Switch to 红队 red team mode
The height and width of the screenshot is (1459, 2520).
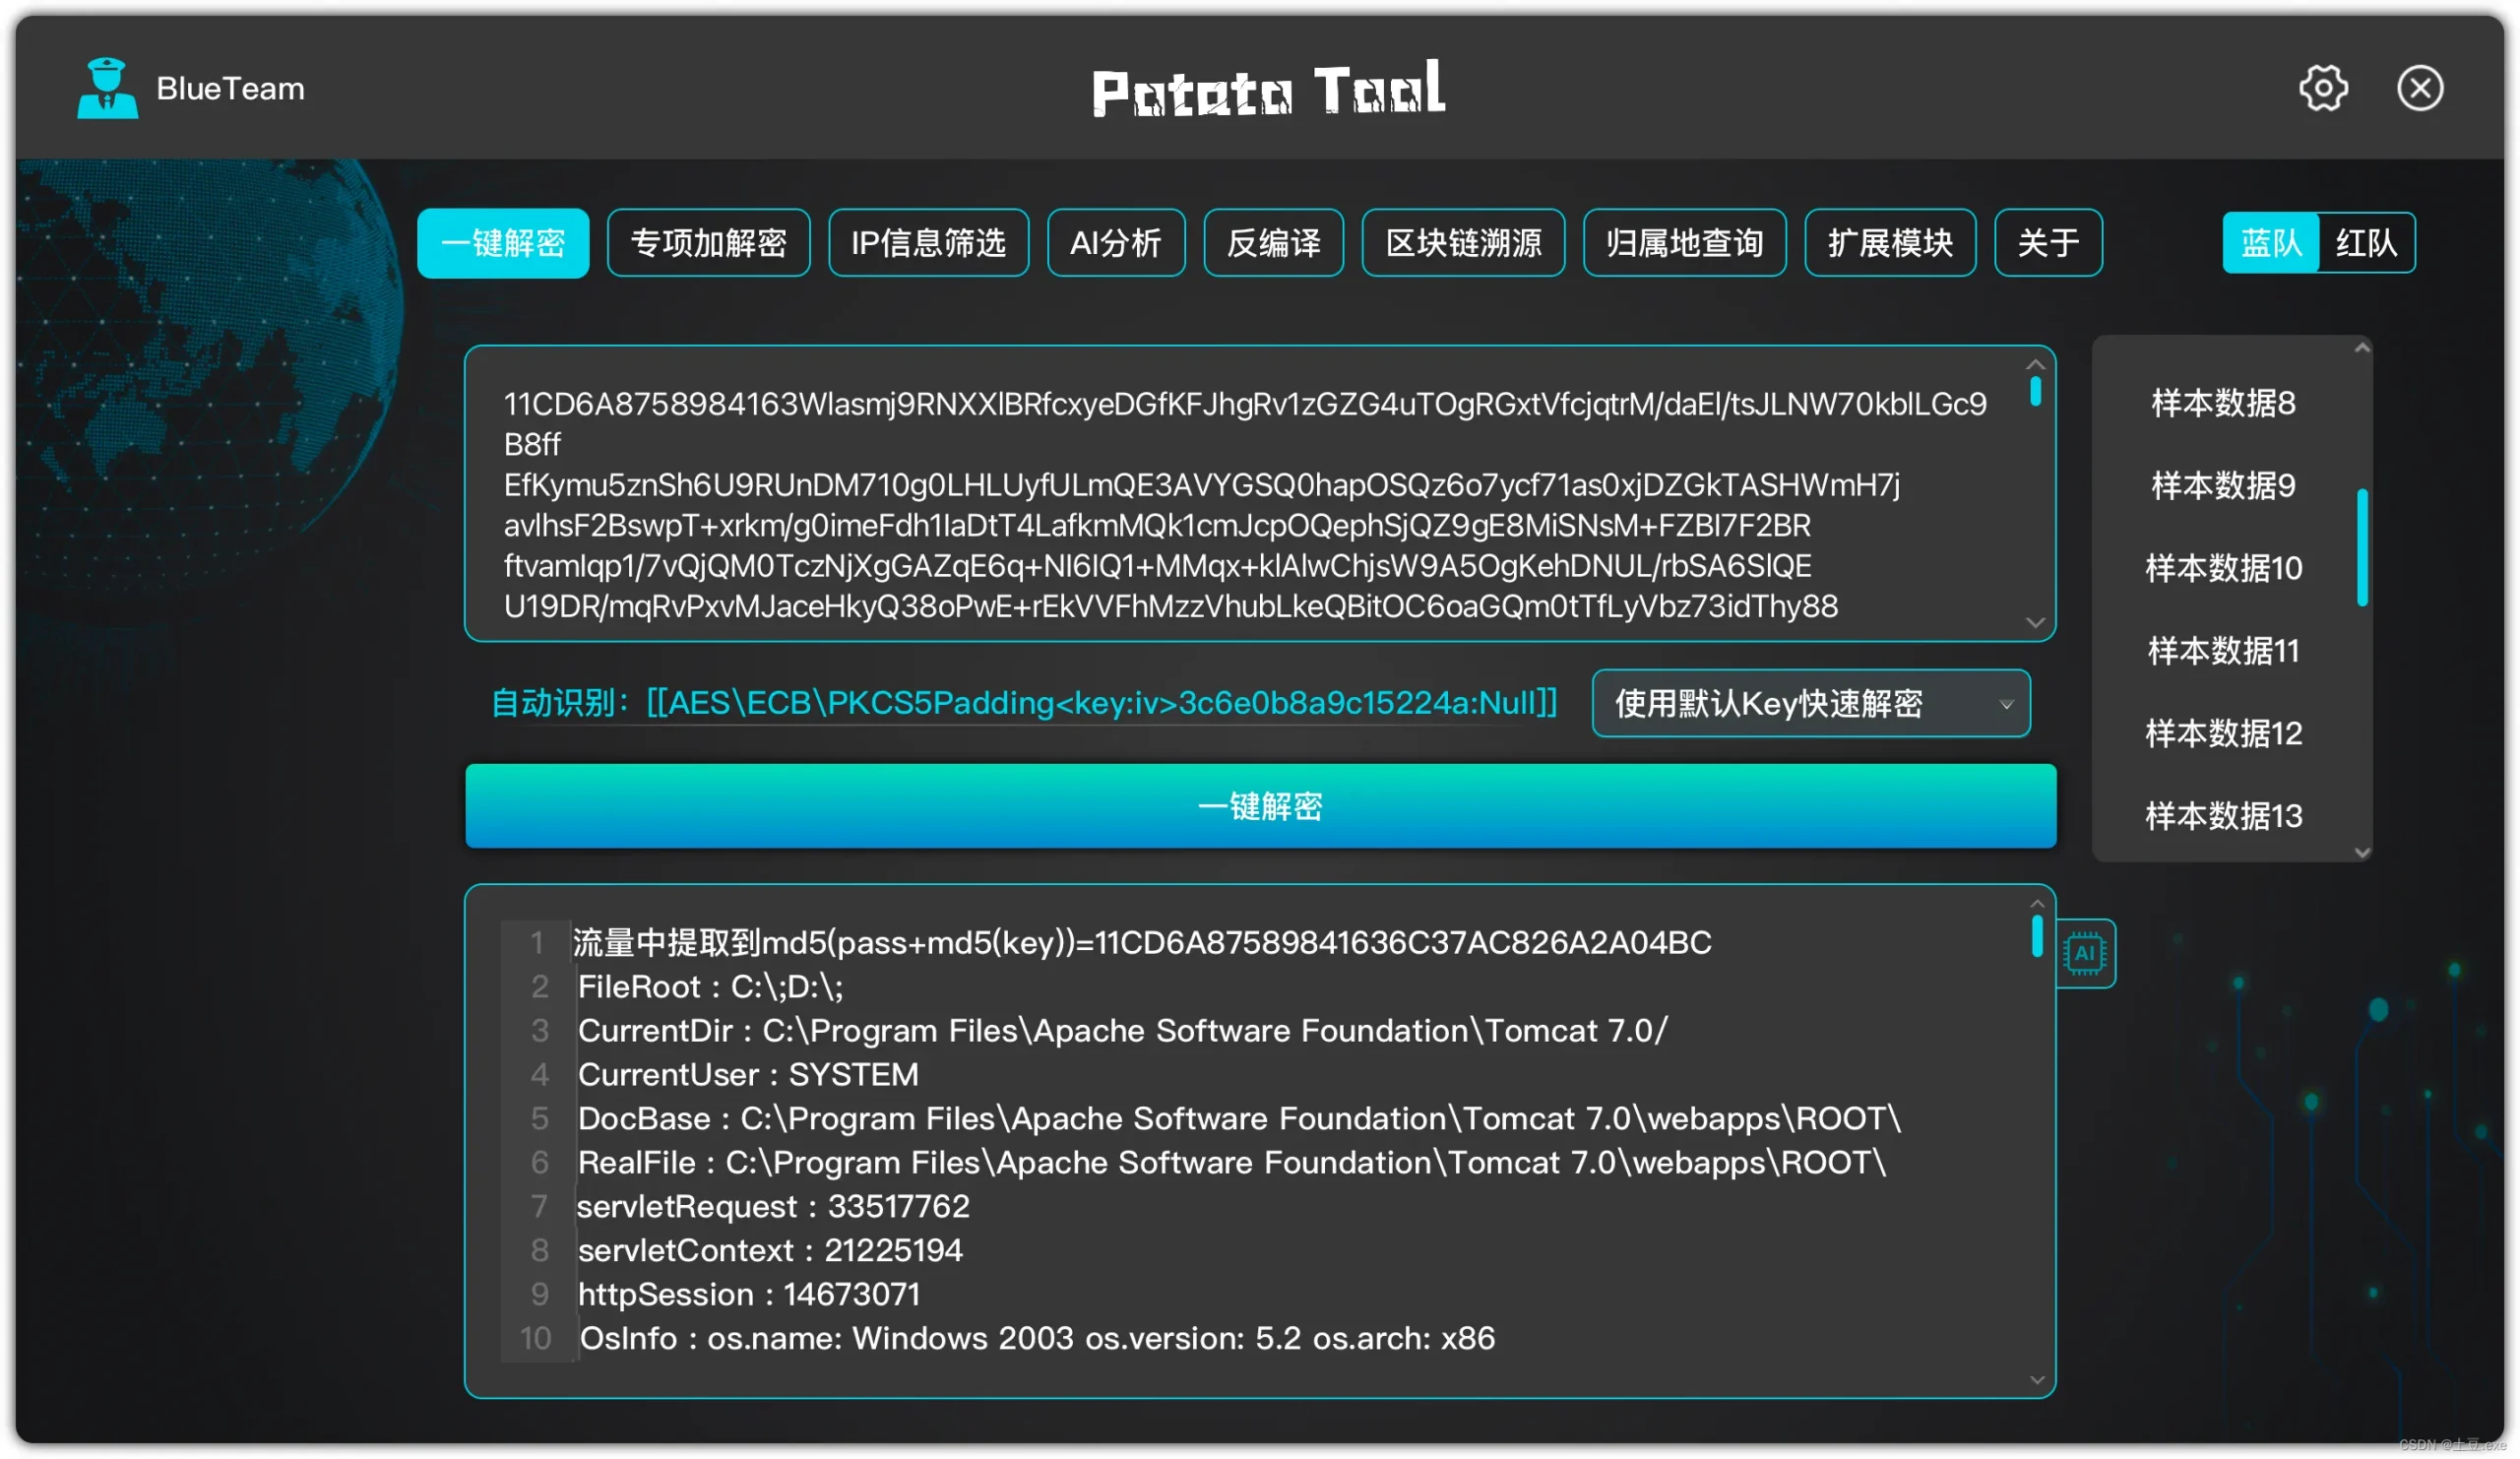(2365, 243)
